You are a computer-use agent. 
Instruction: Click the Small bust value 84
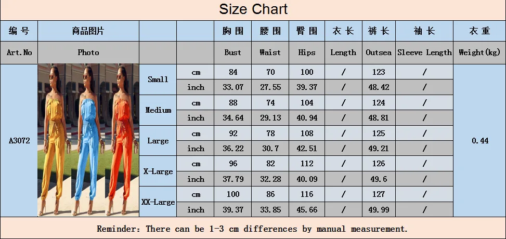232,72
